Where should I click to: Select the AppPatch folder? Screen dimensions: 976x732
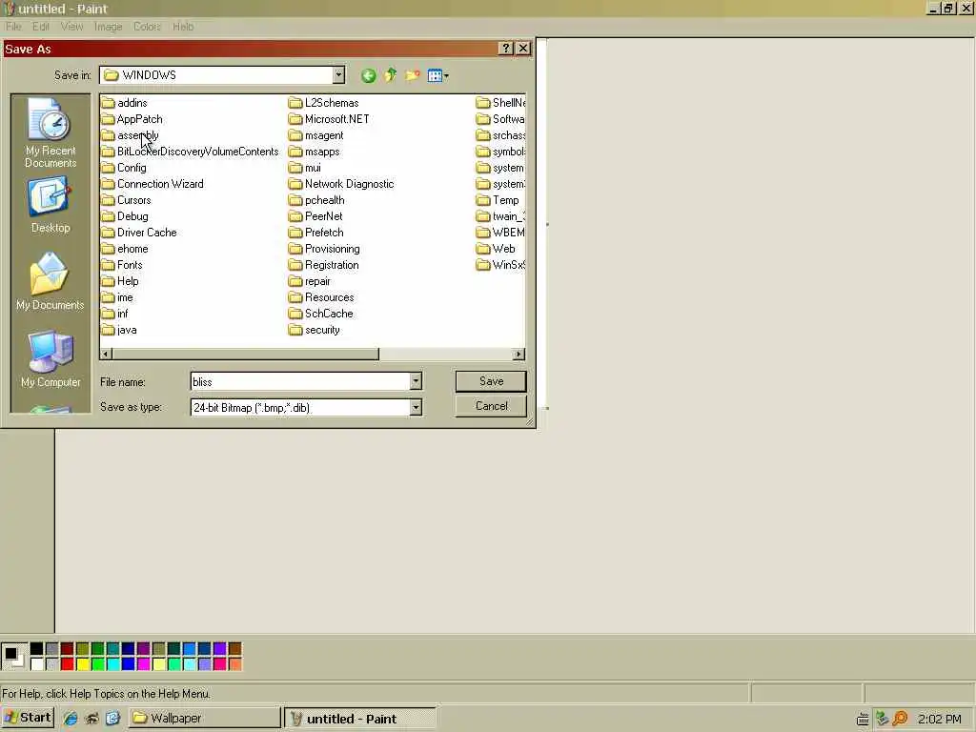pyautogui.click(x=132, y=119)
